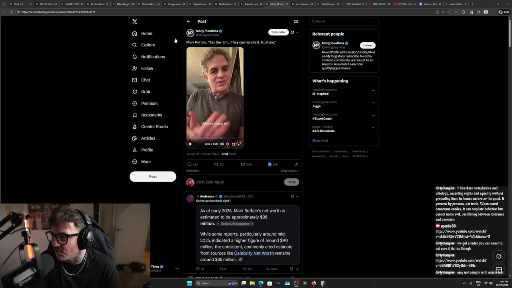Switch to the (37) YouTube tab
This screenshot has width=512, height=288.
tap(353, 4)
